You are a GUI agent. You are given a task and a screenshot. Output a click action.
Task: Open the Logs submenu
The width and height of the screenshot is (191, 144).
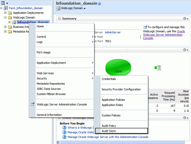pyautogui.click(x=65, y=42)
